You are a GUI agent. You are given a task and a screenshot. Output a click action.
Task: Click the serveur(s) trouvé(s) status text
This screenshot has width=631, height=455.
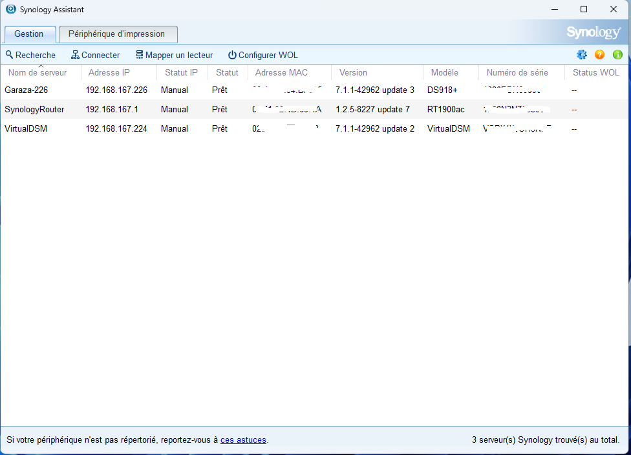tap(546, 440)
